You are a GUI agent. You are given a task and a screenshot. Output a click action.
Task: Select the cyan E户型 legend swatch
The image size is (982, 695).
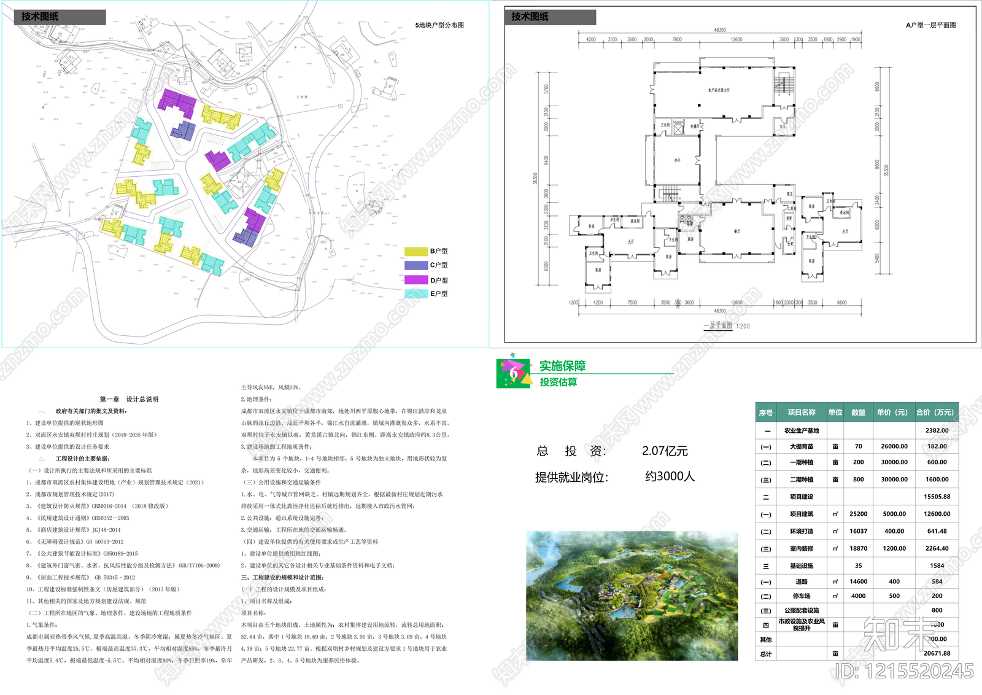pos(416,293)
